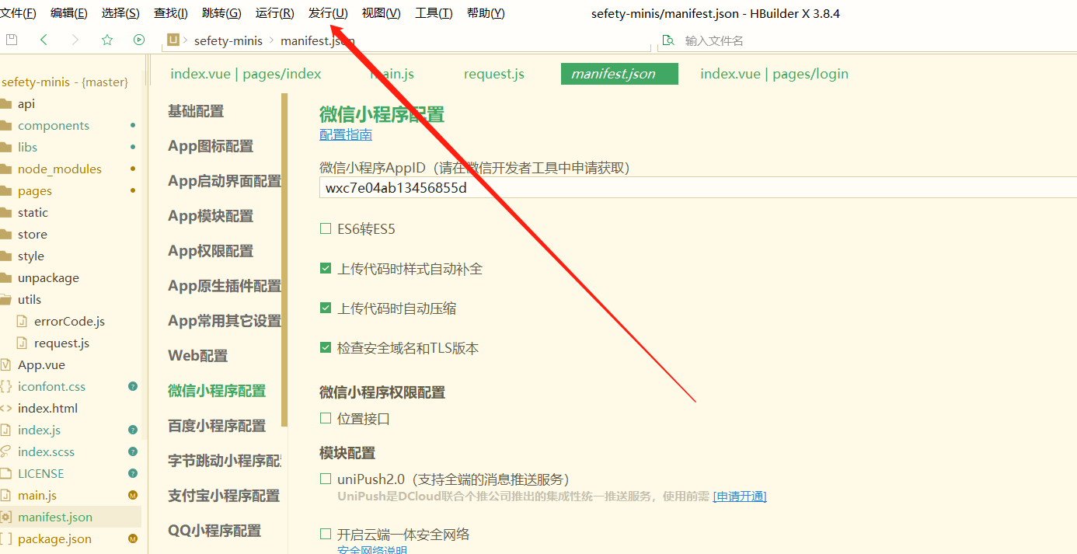Screen dimensions: 1077x554
Task: Switch to the request.js editor tab
Action: click(494, 74)
